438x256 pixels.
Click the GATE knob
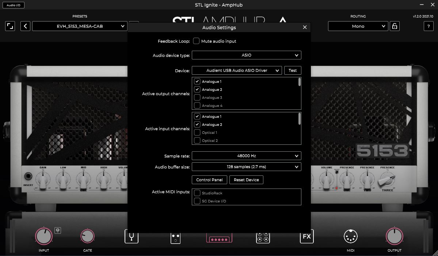coord(87,236)
